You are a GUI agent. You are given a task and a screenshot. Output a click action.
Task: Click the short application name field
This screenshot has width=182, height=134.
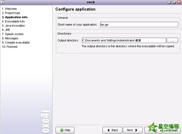click(x=139, y=25)
